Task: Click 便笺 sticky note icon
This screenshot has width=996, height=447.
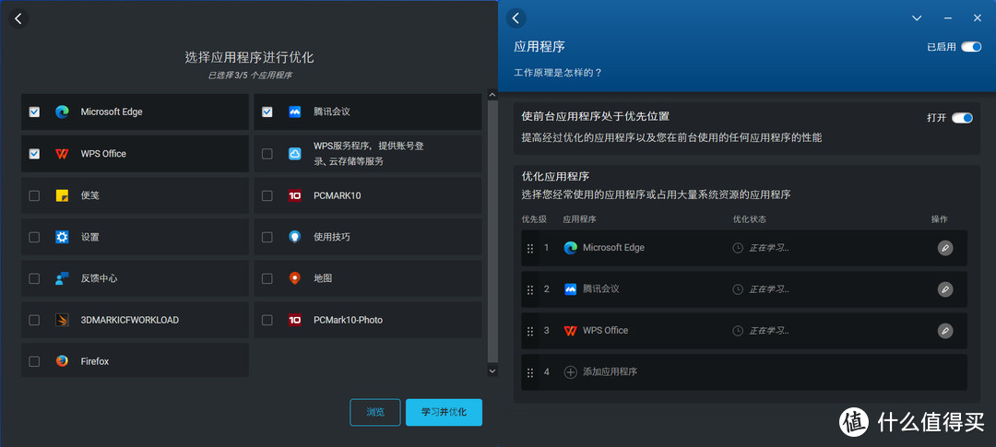Action: pos(62,195)
